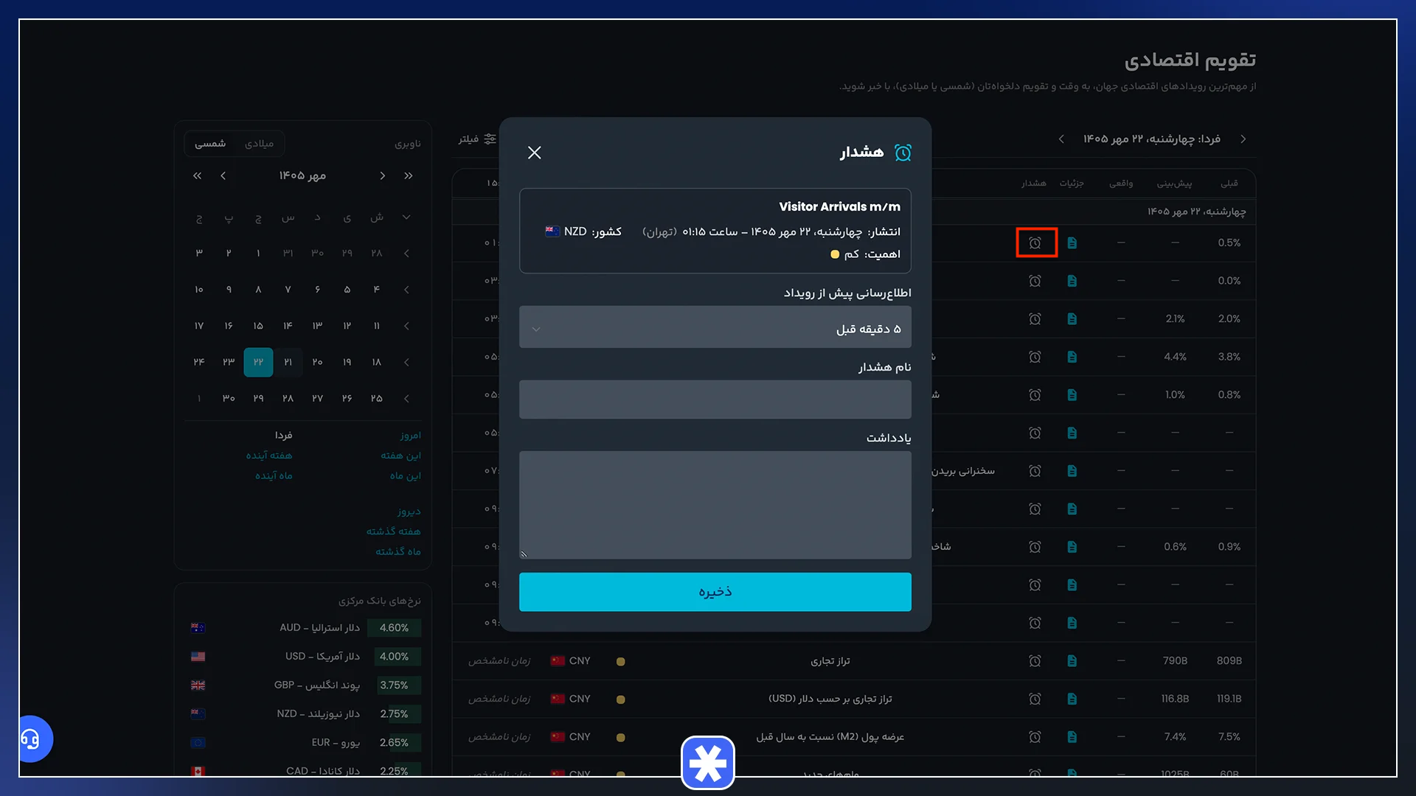Click alarm icon for the 4.4% forecast row
The width and height of the screenshot is (1416, 796).
1035,357
